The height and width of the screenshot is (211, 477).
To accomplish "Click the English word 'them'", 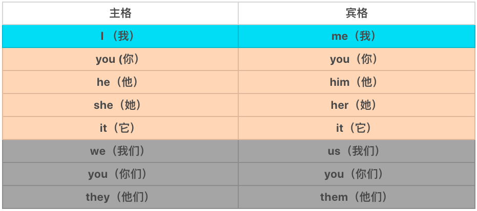I will (x=334, y=197).
